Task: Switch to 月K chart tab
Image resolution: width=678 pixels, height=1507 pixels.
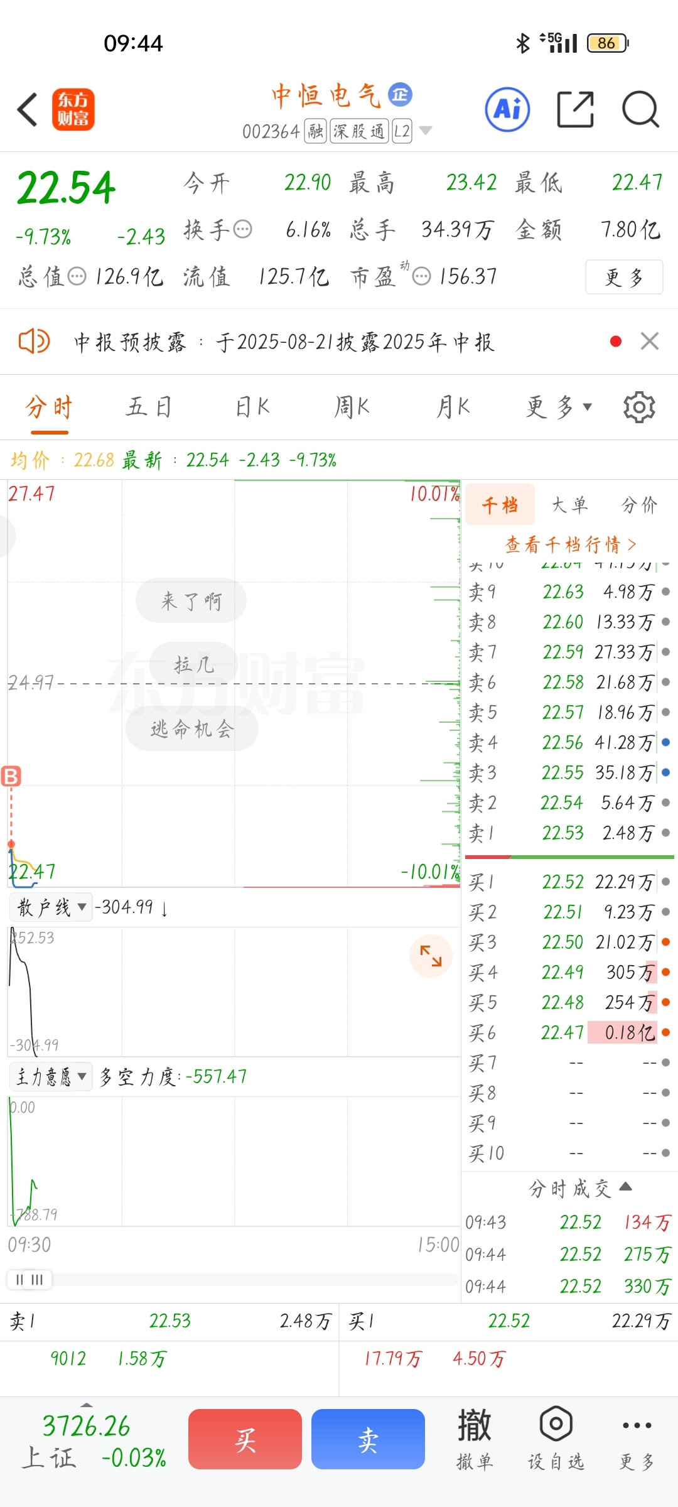Action: (x=453, y=407)
